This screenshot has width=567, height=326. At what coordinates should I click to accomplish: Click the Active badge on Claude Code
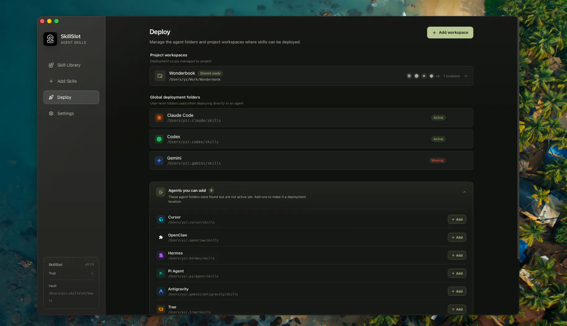pos(438,118)
